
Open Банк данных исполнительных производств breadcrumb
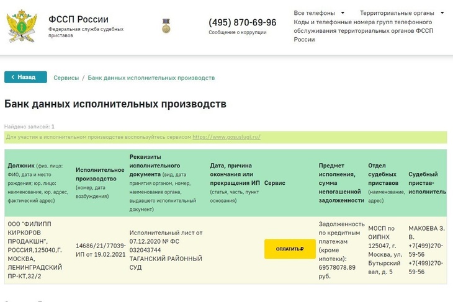(151, 78)
